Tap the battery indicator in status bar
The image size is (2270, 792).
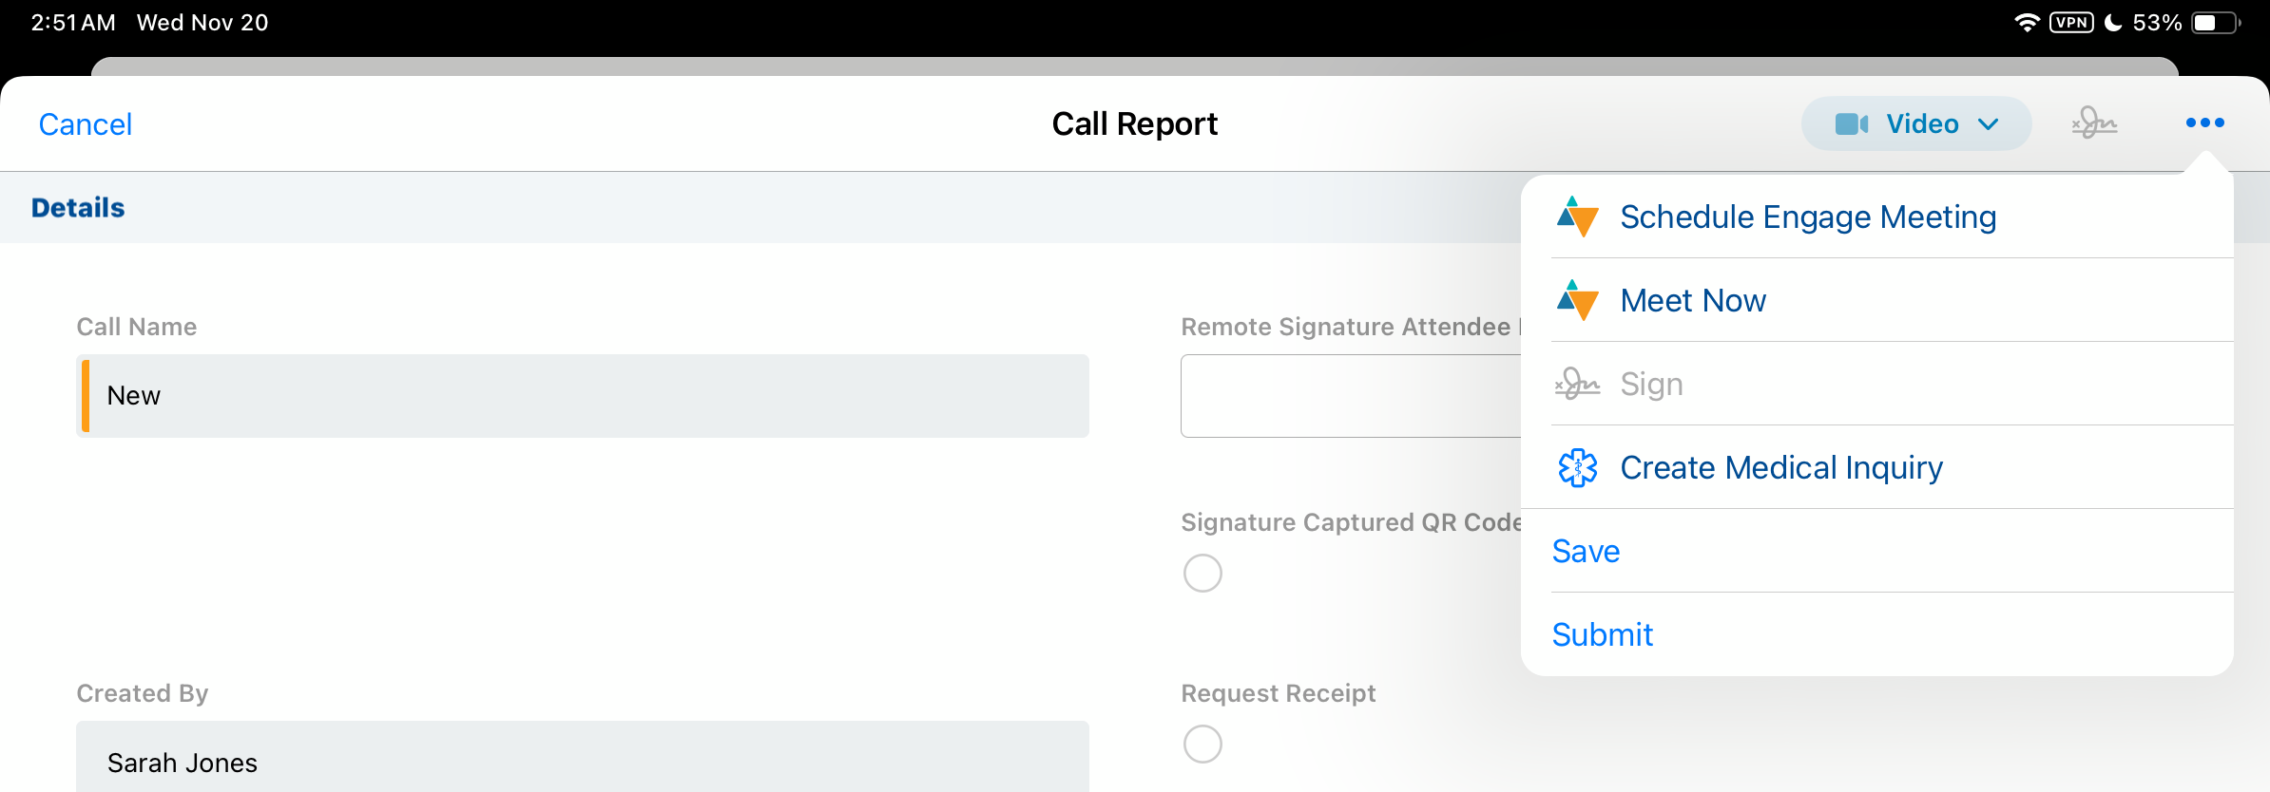pos(2214,23)
